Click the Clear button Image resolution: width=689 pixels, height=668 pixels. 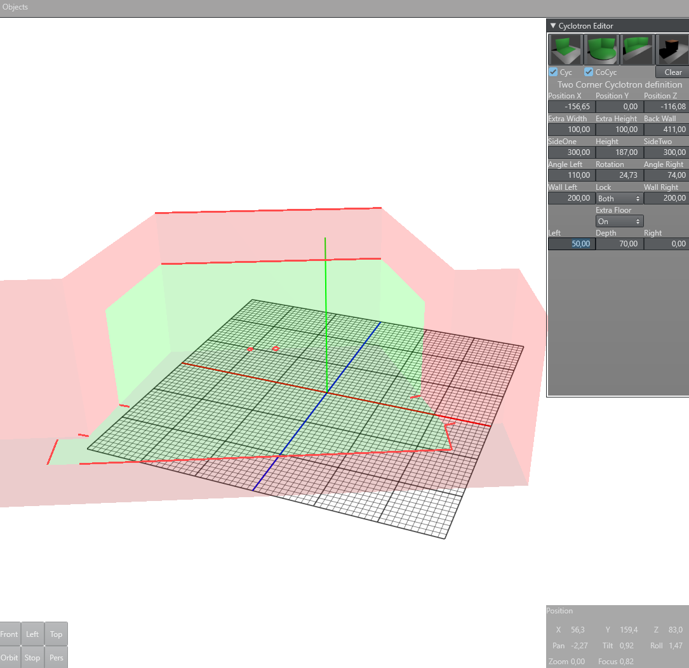click(x=672, y=72)
